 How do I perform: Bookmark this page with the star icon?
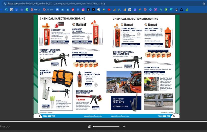204,4
